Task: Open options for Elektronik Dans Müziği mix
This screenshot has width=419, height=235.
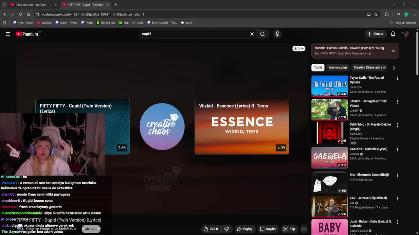Action: tap(397, 175)
